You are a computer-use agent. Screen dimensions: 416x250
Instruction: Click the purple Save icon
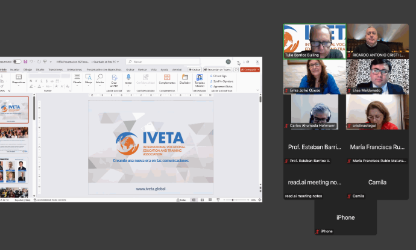25,61
